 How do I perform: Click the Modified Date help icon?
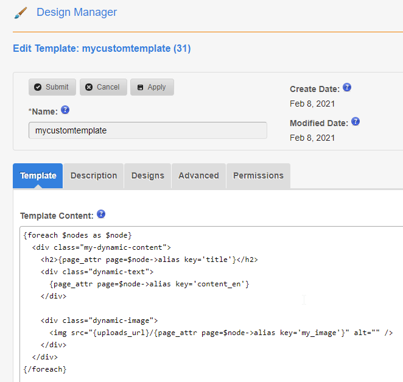click(356, 122)
